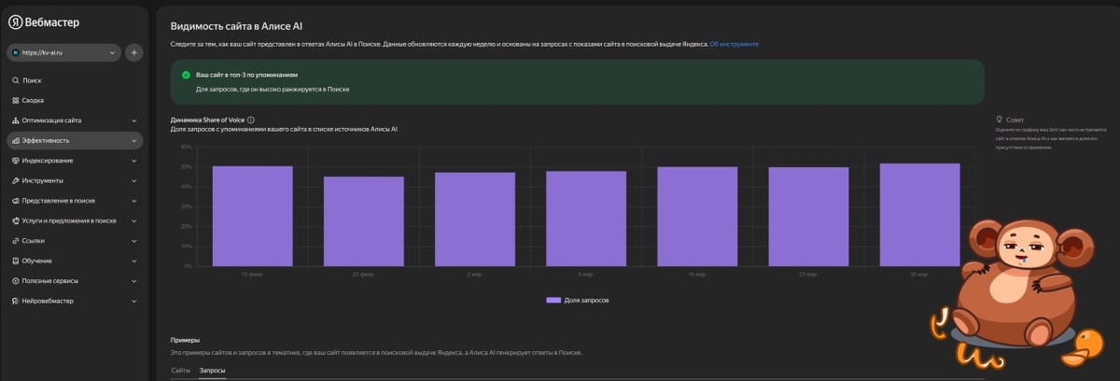1120x381 pixels.
Task: Click the info icon beside Share of Voice
Action: click(x=251, y=120)
